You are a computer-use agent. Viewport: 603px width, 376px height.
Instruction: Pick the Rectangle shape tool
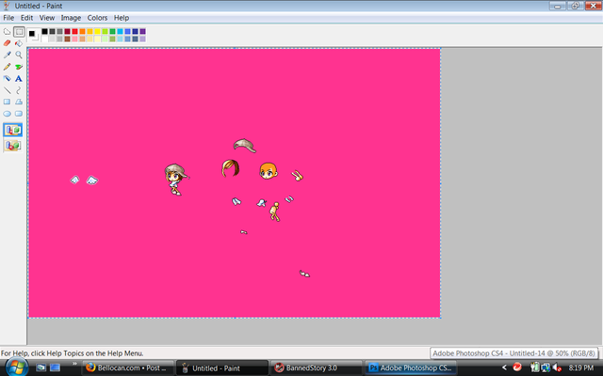tap(7, 102)
